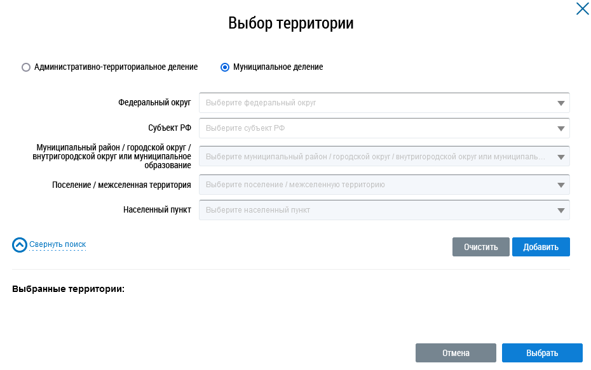The height and width of the screenshot is (370, 591).
Task: Confirm with the Выбрать button
Action: 542,353
